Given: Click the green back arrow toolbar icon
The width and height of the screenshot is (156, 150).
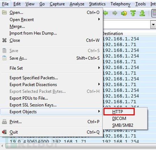Looking at the screenshot, I should pos(106,13).
